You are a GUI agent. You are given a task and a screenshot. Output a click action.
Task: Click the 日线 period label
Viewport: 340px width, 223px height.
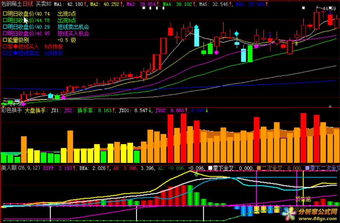[28, 4]
